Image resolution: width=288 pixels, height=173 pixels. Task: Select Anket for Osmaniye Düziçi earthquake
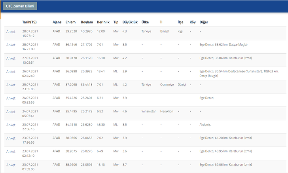tap(11, 85)
